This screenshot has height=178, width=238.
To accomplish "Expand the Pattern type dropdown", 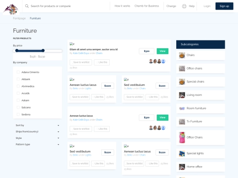I will coord(37,145).
